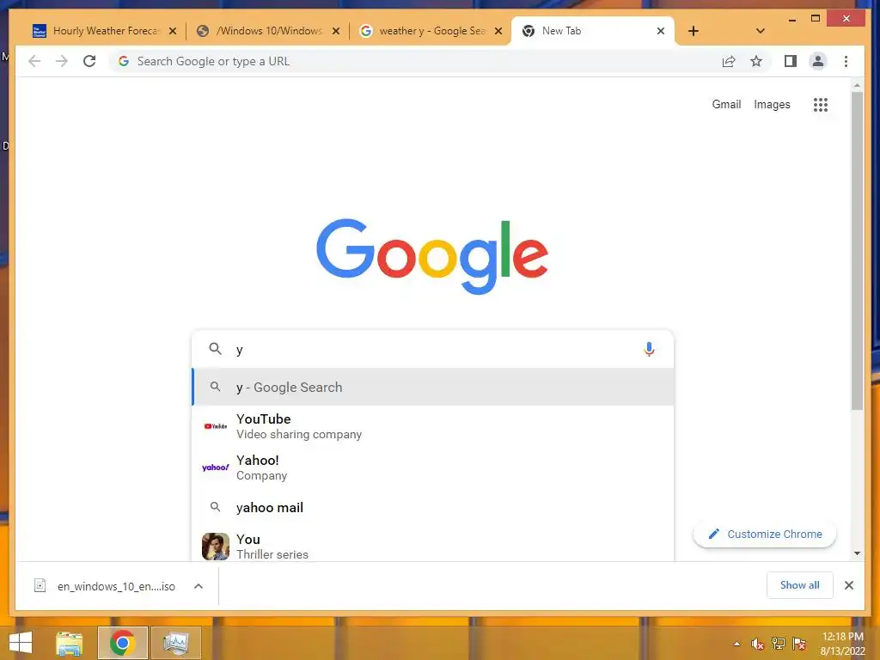880x660 pixels.
Task: Select the New Tab tab
Action: (x=593, y=31)
